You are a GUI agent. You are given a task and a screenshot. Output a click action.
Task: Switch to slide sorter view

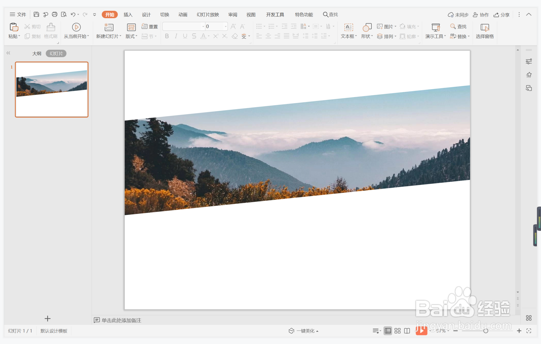[397, 331]
